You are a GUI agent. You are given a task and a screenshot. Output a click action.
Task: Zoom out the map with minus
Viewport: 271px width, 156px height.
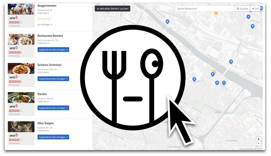259,144
